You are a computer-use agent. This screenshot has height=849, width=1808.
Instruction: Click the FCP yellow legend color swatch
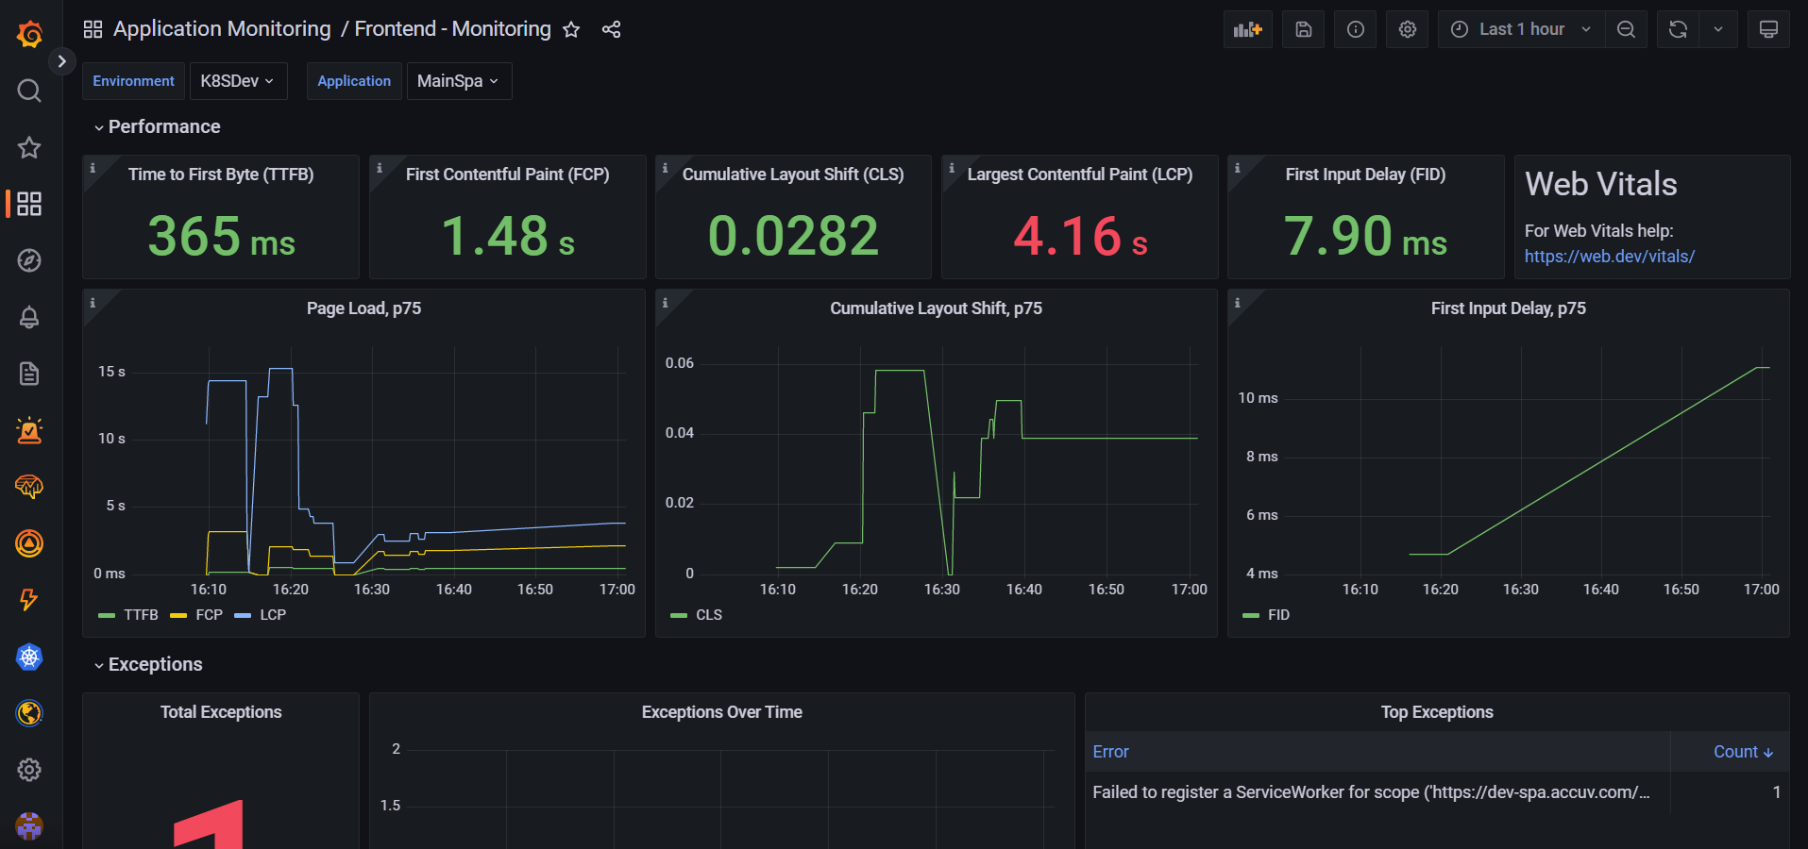coord(178,615)
